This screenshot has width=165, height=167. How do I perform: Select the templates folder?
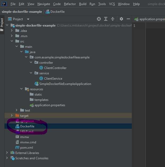[x=41, y=100]
